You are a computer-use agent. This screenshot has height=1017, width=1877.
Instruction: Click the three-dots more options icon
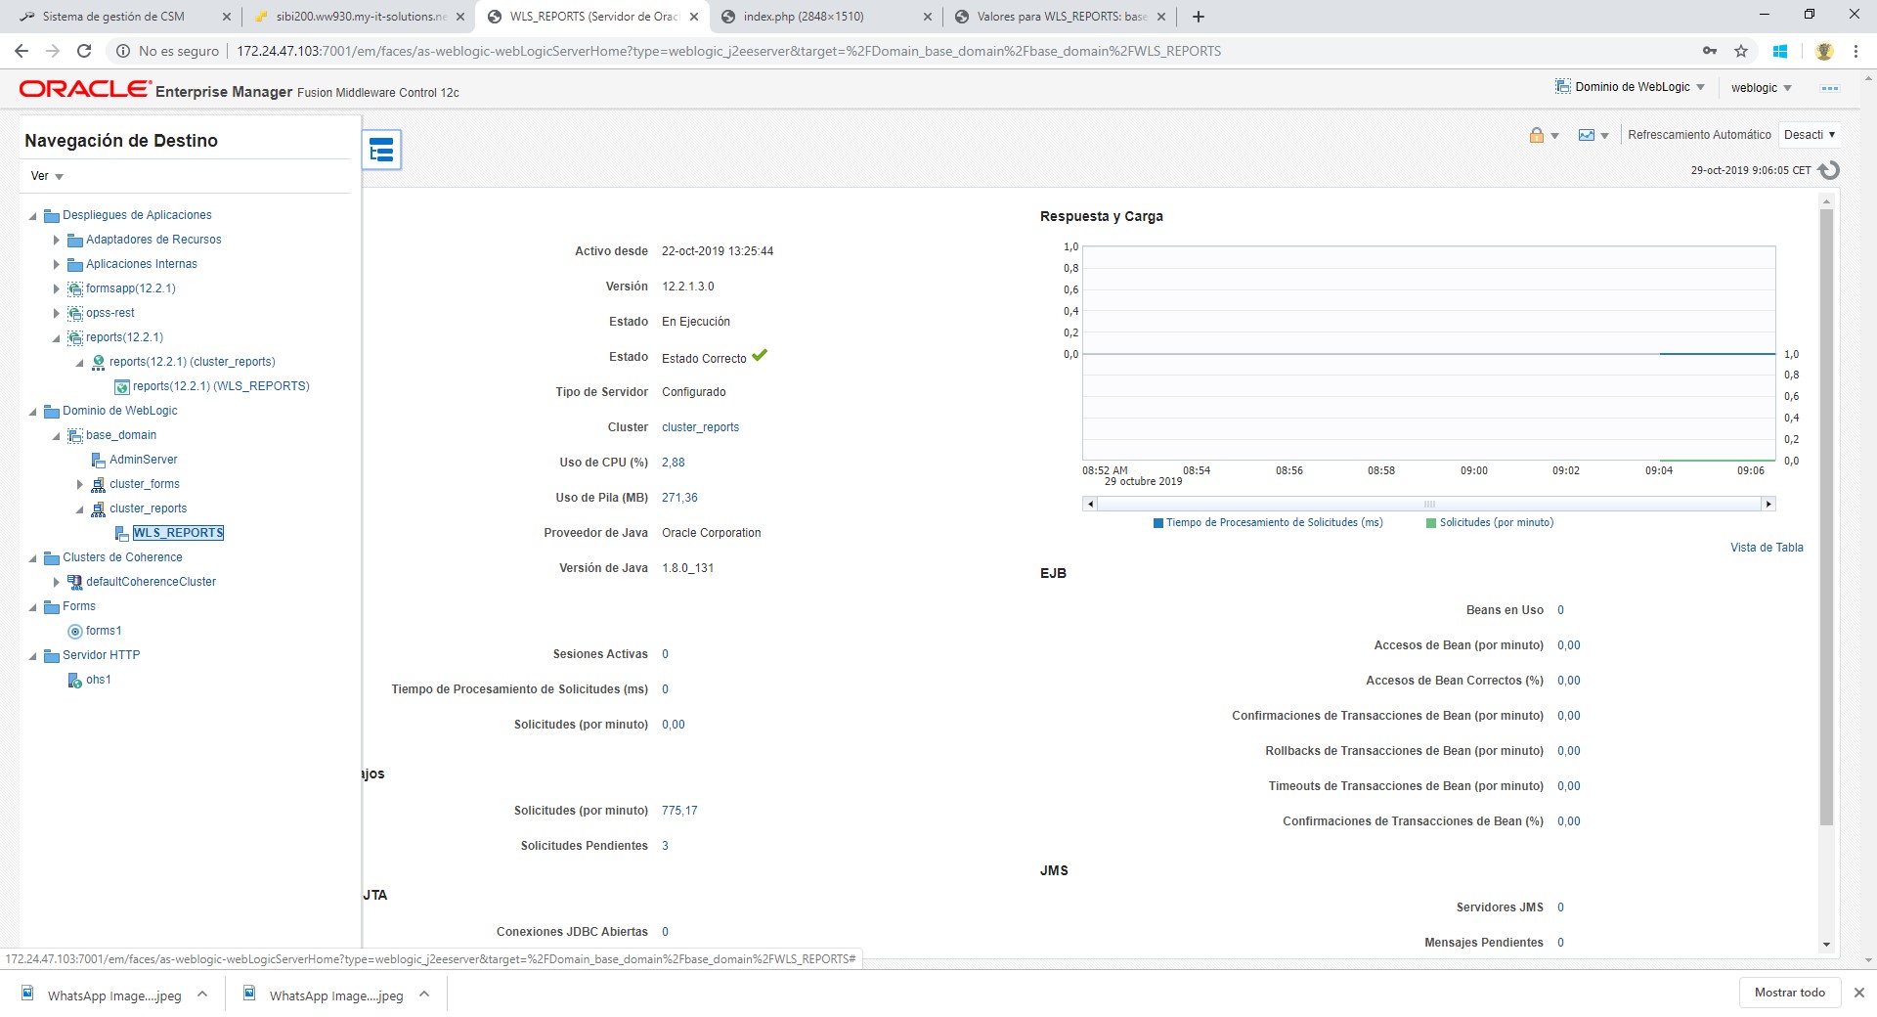point(1829,88)
